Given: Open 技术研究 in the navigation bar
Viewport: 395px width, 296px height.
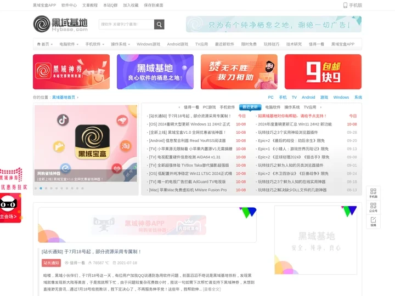Looking at the screenshot, I should (x=294, y=44).
